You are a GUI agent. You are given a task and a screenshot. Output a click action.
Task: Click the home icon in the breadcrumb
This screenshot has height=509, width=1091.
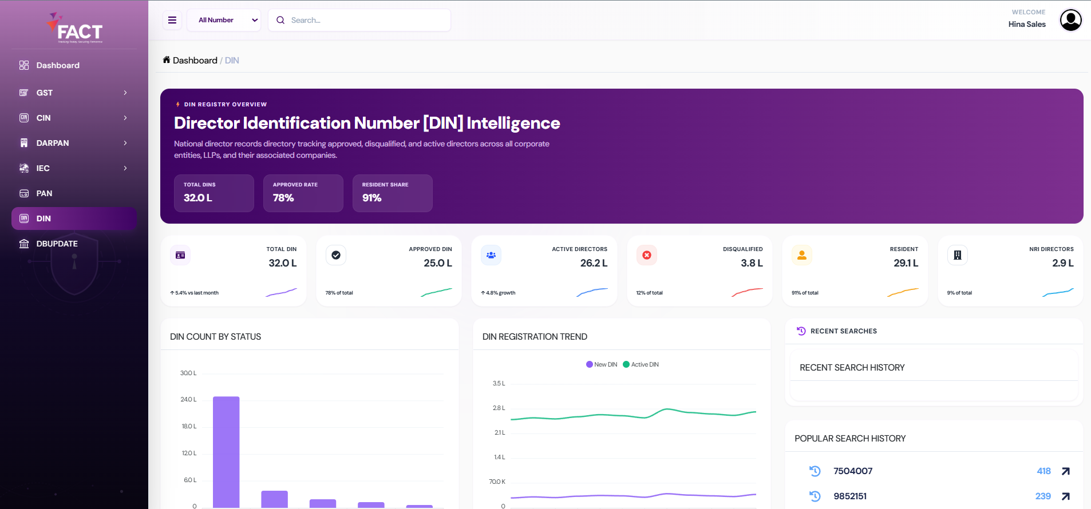tap(167, 59)
